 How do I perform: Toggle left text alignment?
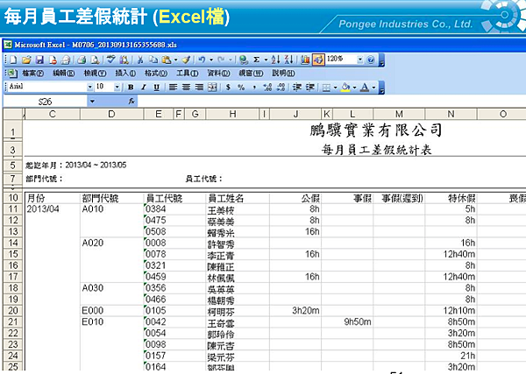click(x=173, y=88)
